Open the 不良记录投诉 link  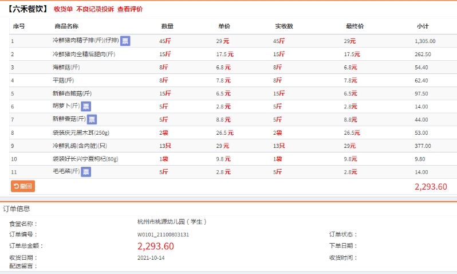(95, 9)
